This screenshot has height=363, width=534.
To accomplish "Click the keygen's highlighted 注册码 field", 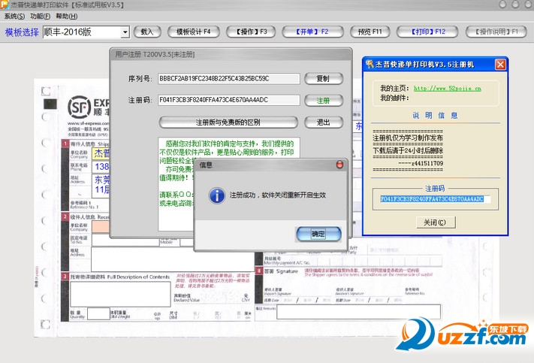I will (x=436, y=199).
